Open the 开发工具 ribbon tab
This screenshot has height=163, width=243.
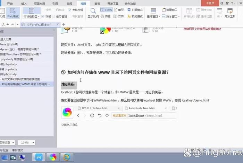pyautogui.click(x=113, y=4)
